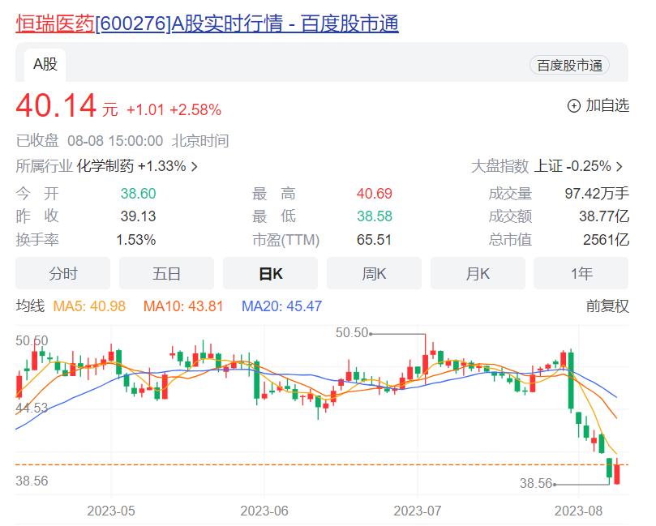Click the 昨收 value 39.13

coord(138,216)
